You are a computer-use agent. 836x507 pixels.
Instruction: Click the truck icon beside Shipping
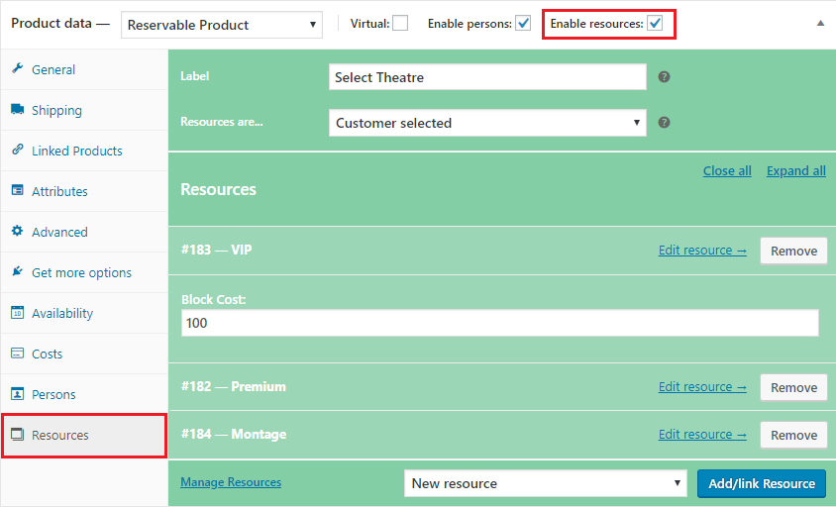pos(17,110)
